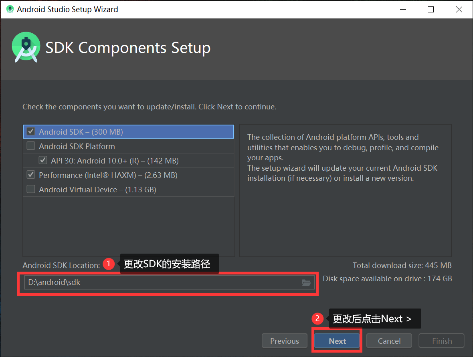Click the Finish button
The width and height of the screenshot is (473, 357).
pyautogui.click(x=442, y=341)
